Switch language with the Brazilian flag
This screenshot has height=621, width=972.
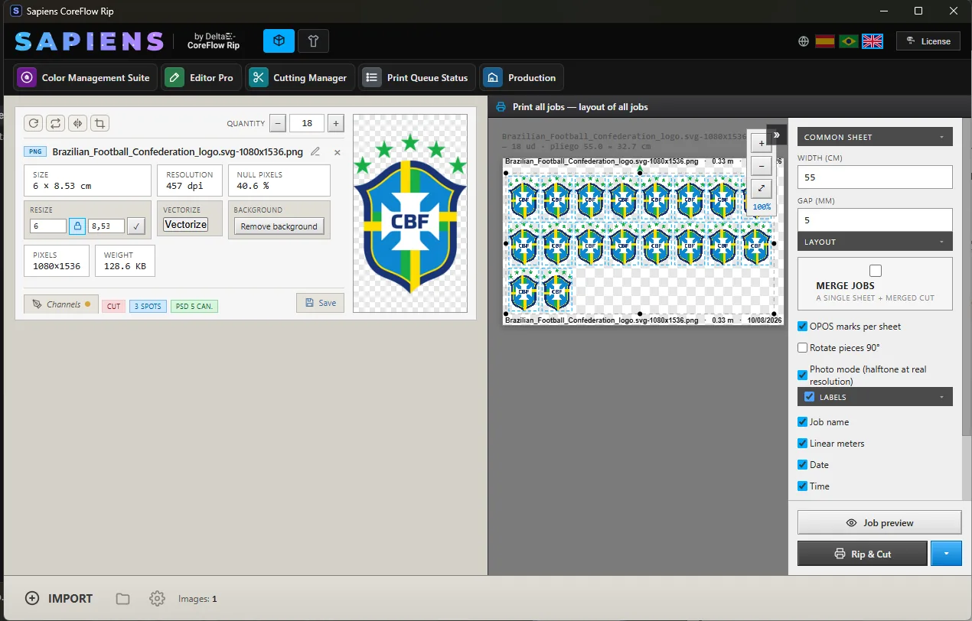(849, 41)
